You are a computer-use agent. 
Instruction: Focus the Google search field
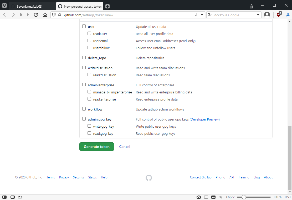tap(234, 15)
